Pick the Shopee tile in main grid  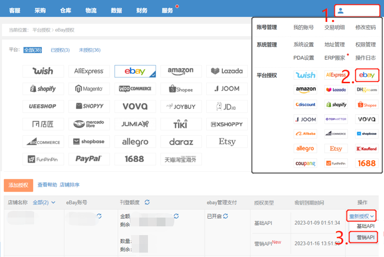point(181,89)
